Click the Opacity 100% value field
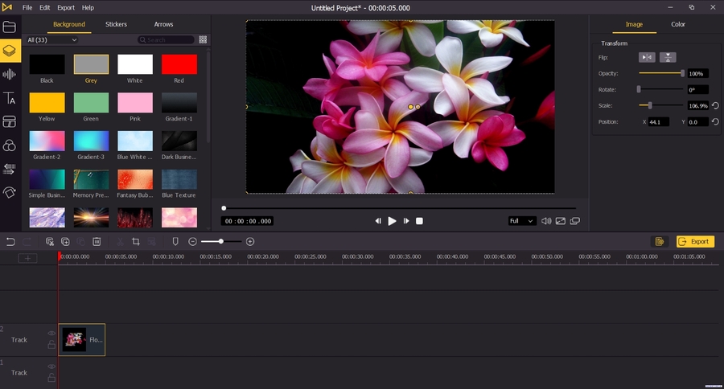 [x=697, y=73]
